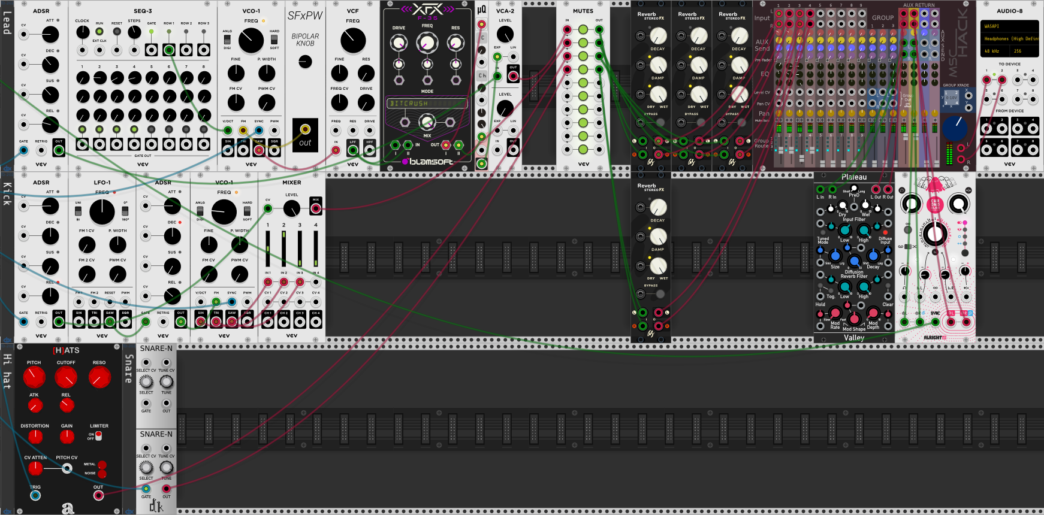Click the VCF IN input jack

coord(336,150)
